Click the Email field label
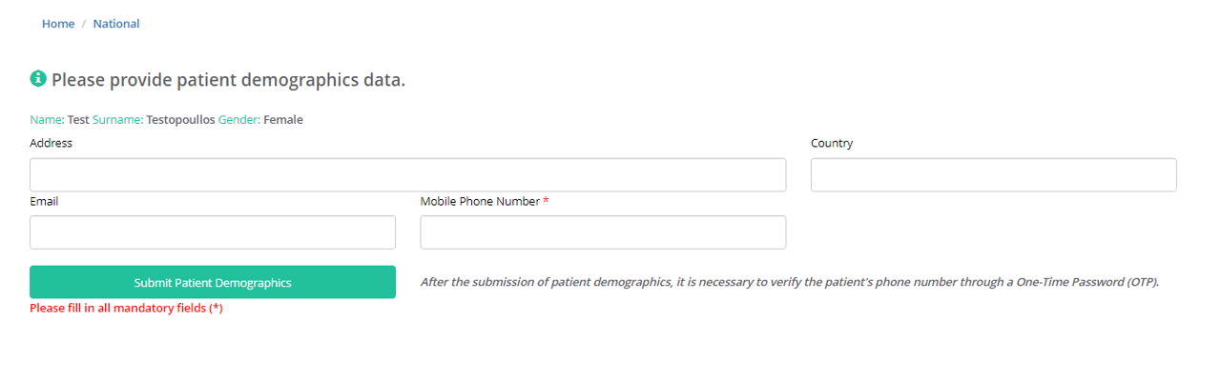The image size is (1221, 382). [44, 201]
